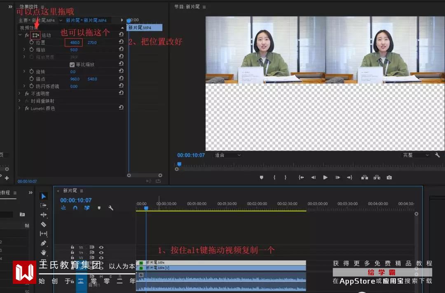
Task: Click the Lift button in Program monitor
Action: [x=365, y=177]
